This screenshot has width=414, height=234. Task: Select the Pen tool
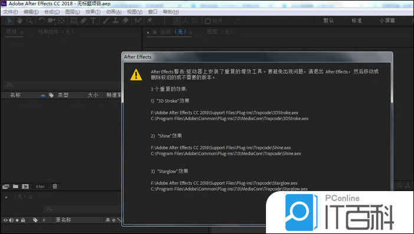[83, 21]
